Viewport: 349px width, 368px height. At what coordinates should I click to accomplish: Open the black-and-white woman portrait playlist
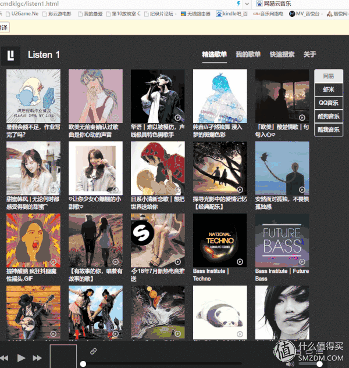tap(282, 312)
